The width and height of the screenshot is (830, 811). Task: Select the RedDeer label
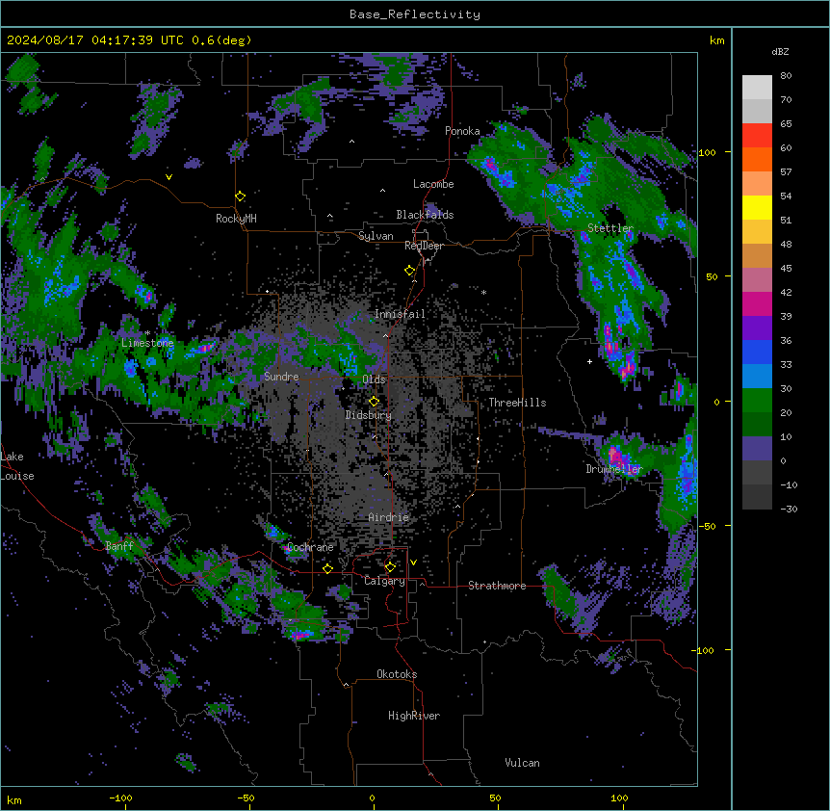[424, 246]
